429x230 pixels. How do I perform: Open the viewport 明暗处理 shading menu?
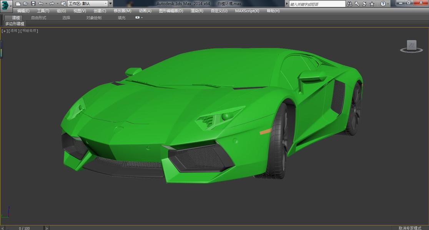pos(29,31)
